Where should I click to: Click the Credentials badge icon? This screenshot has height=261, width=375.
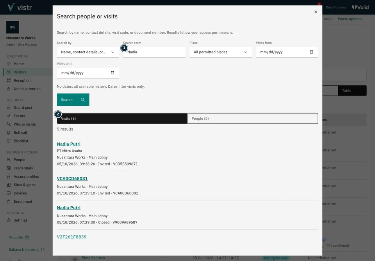point(9,168)
